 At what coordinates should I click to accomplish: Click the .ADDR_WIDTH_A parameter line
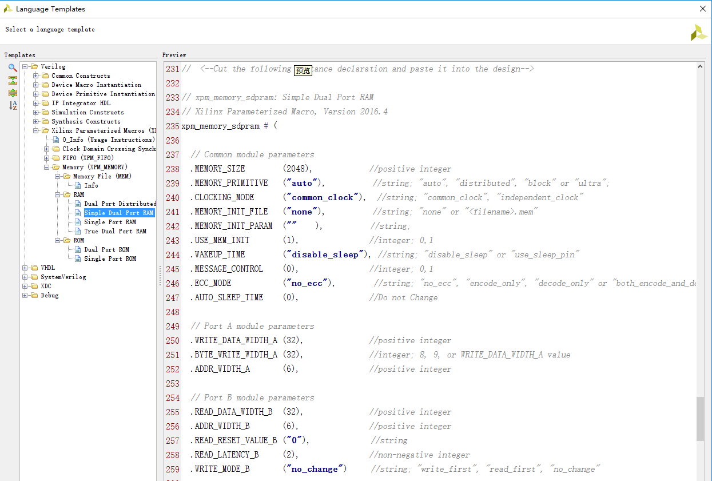(x=321, y=369)
